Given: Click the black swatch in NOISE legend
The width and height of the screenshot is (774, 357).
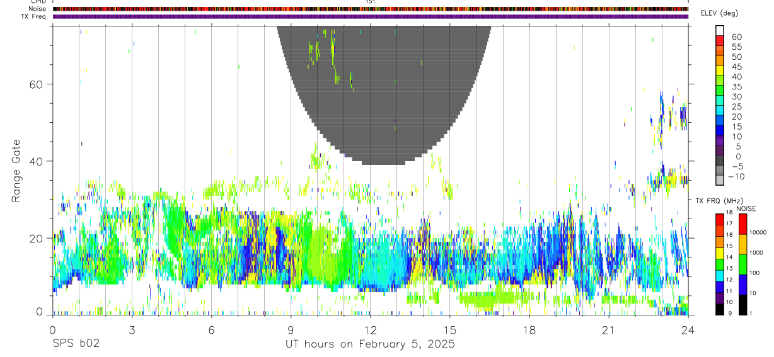Looking at the screenshot, I should pyautogui.click(x=742, y=305).
